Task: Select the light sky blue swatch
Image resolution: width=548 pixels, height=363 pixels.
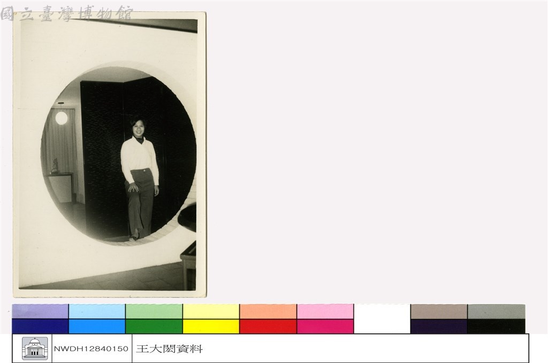Action: coord(97,311)
